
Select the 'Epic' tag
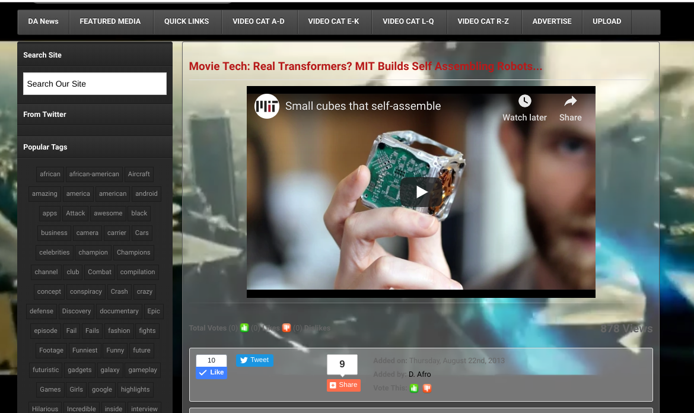point(154,311)
